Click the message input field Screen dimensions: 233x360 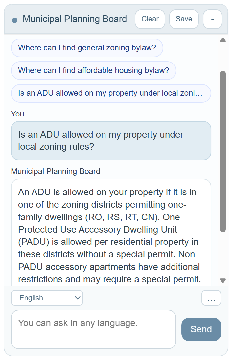click(93, 329)
